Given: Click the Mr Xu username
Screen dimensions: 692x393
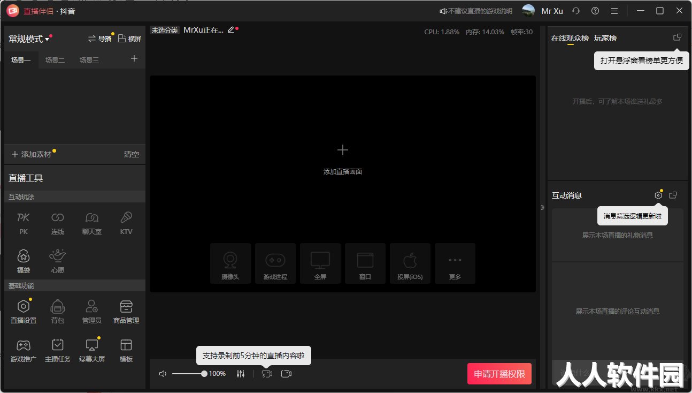Looking at the screenshot, I should pos(552,11).
